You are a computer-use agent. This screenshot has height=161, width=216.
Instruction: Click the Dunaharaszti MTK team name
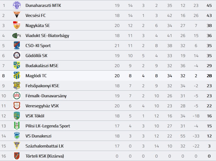[x=43, y=5]
